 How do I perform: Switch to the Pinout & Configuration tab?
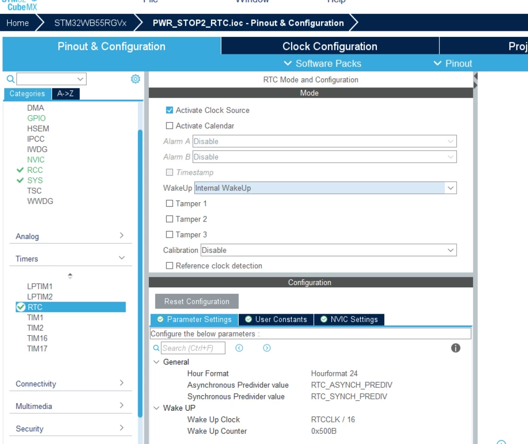[111, 47]
